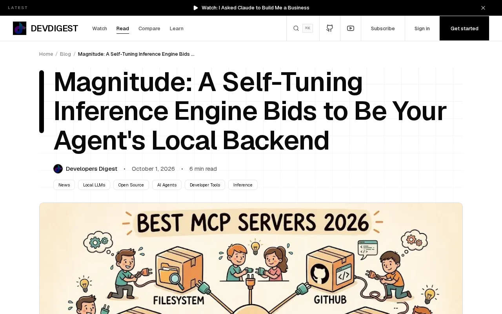Click the 6 min read label
The height and width of the screenshot is (314, 502).
click(203, 169)
